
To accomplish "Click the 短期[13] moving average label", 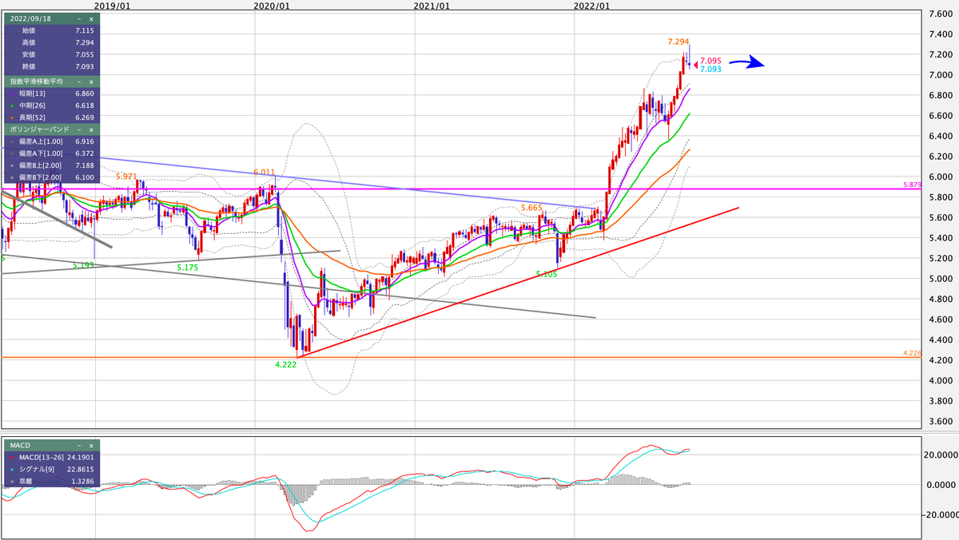I will click(34, 93).
